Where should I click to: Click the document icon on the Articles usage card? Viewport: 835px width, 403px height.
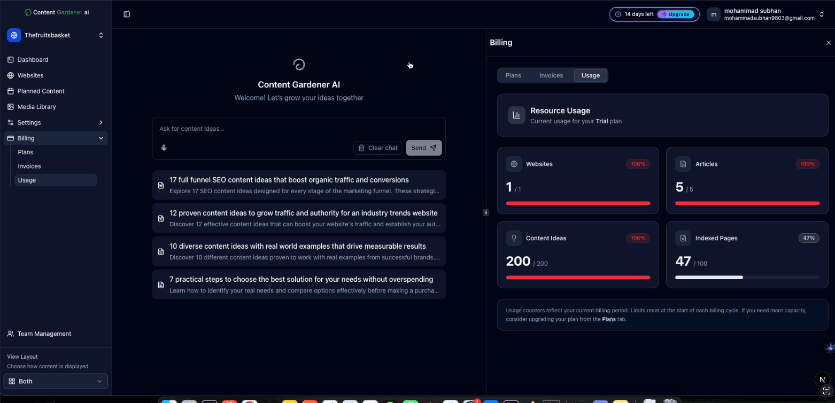(x=683, y=164)
